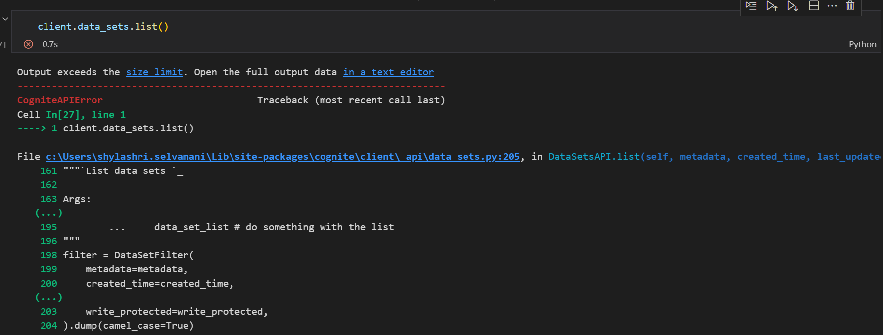Click the 0.7s execution time text
Screen dimensions: 883x335
pyautogui.click(x=50, y=44)
